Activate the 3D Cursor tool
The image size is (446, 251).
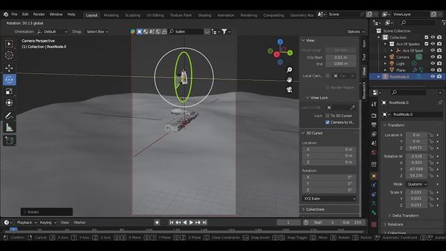coord(9,55)
